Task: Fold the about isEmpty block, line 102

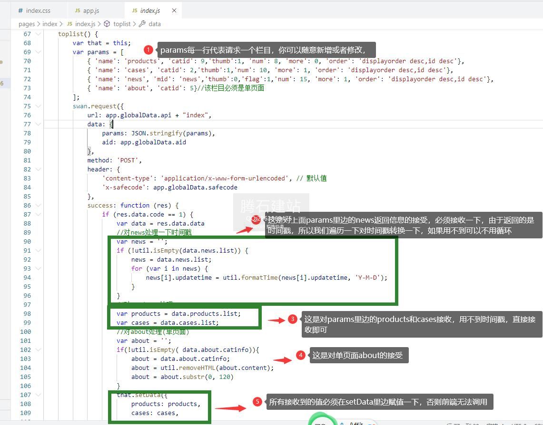Action: point(38,349)
